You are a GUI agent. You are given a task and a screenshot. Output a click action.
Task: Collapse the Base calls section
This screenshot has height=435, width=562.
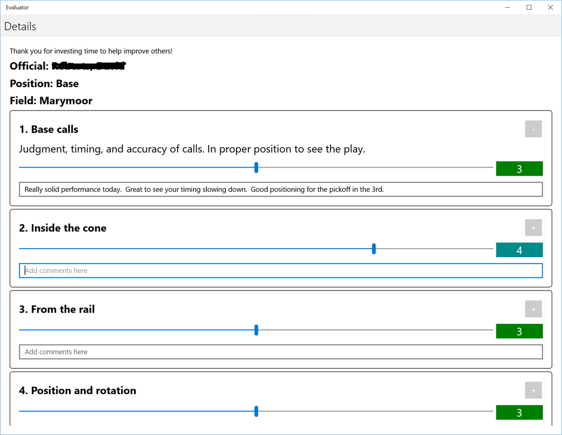point(533,129)
